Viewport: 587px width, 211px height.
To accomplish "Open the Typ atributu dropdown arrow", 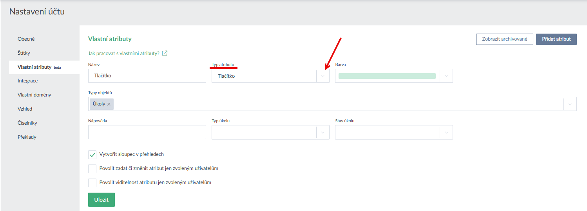I will click(322, 76).
